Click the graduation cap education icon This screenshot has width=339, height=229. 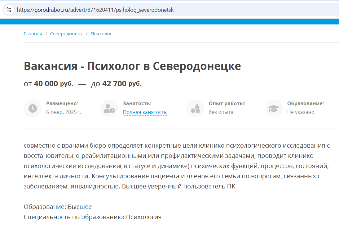click(274, 108)
